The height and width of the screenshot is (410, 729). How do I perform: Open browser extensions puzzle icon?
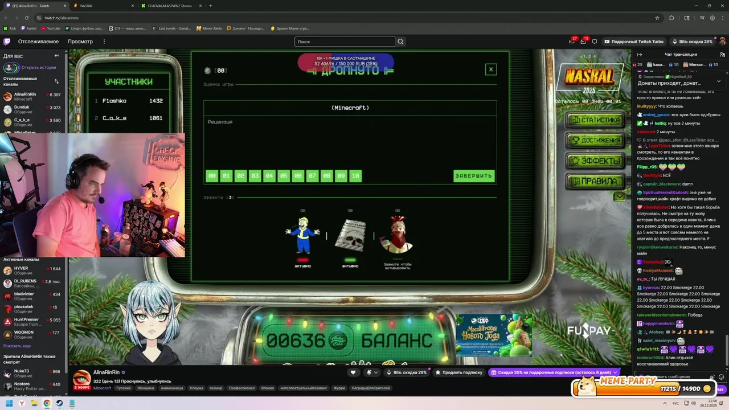[x=671, y=18]
